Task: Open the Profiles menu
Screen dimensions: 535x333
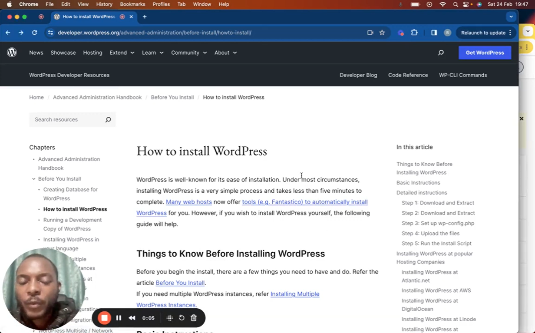Action: [161, 4]
